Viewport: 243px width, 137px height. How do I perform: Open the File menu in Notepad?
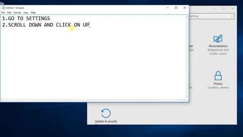(x=3, y=13)
